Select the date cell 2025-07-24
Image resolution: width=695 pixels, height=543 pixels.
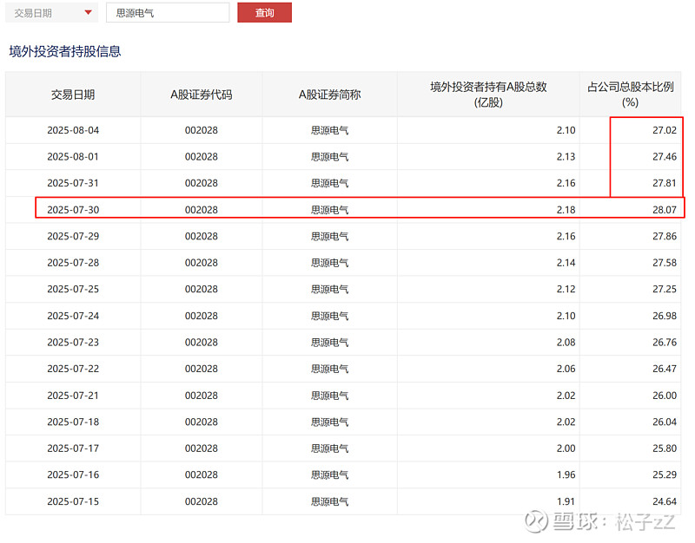click(73, 316)
